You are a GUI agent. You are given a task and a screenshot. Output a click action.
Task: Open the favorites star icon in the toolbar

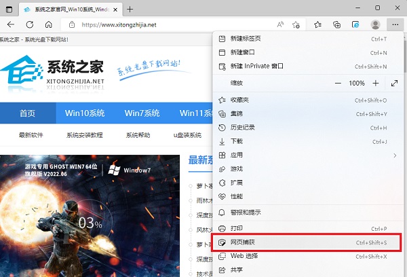(318, 24)
